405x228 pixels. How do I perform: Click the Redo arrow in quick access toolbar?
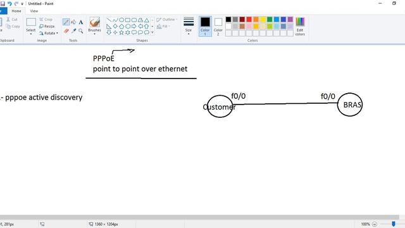(x=16, y=4)
